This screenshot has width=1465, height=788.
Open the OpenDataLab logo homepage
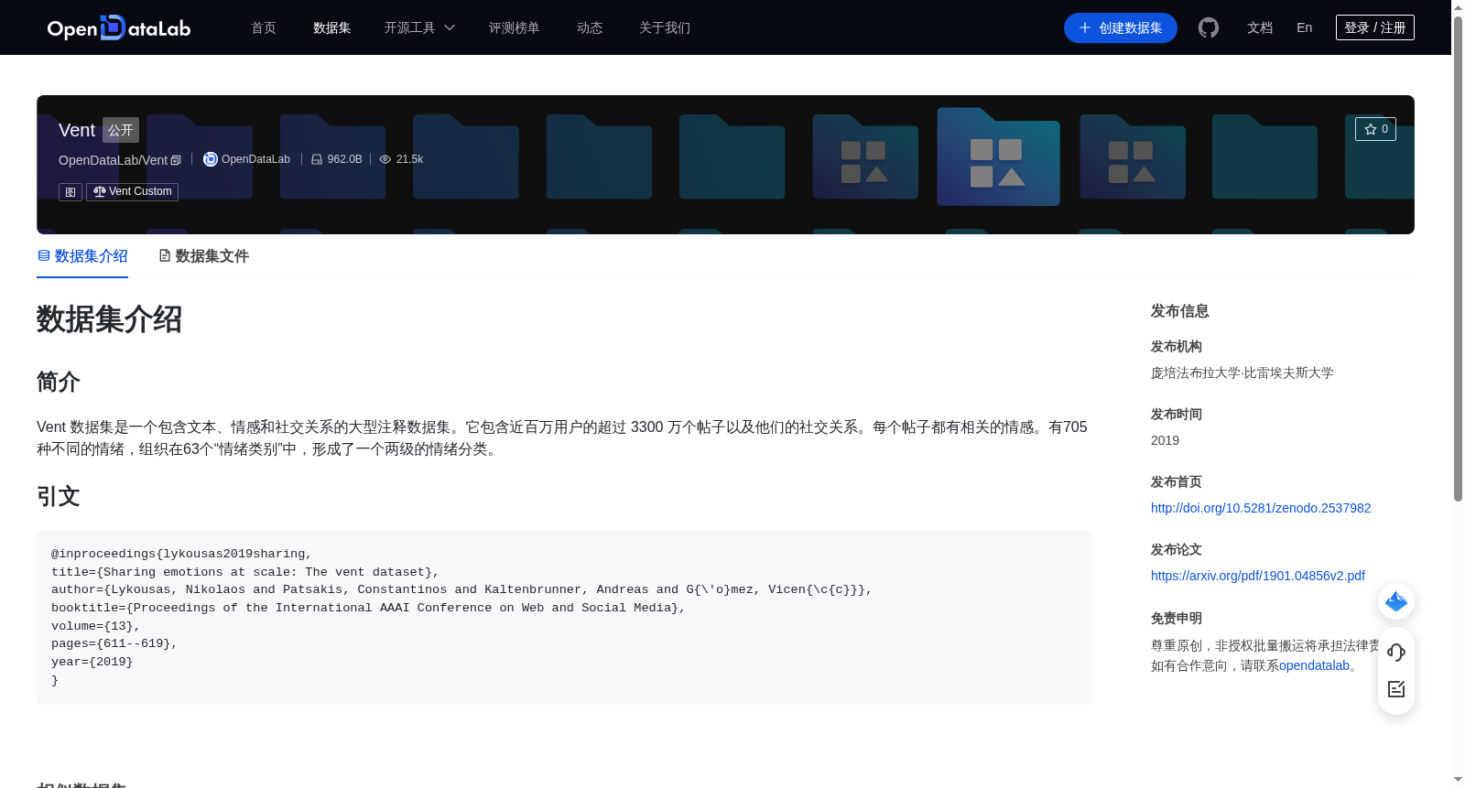coord(119,27)
